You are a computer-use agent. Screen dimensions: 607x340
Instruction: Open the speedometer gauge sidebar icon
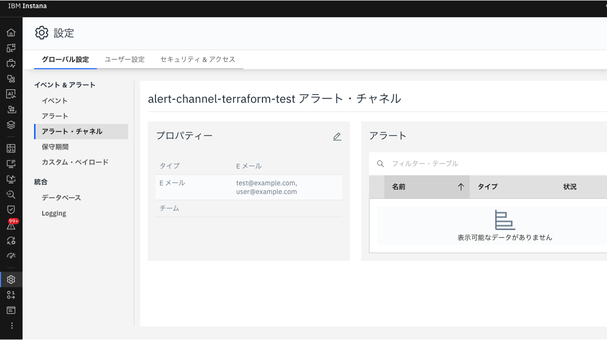tap(11, 256)
